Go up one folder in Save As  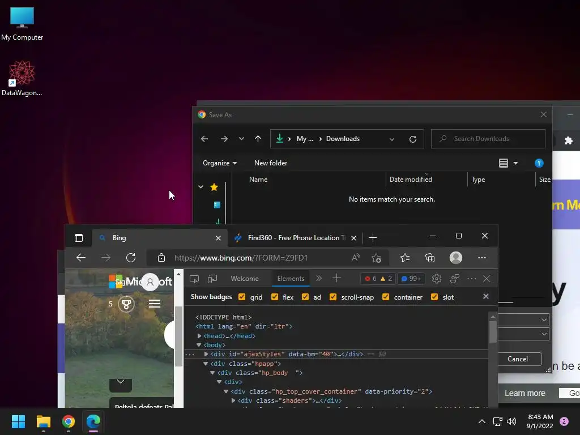(258, 139)
